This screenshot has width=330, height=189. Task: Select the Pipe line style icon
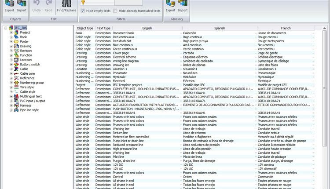pyautogui.click(x=16, y=110)
